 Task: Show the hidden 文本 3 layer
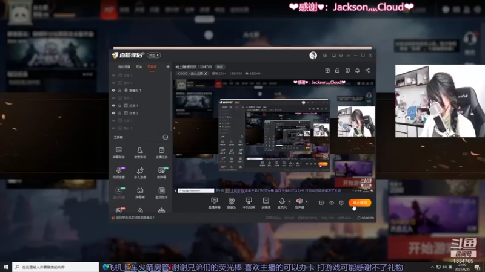tap(113, 120)
